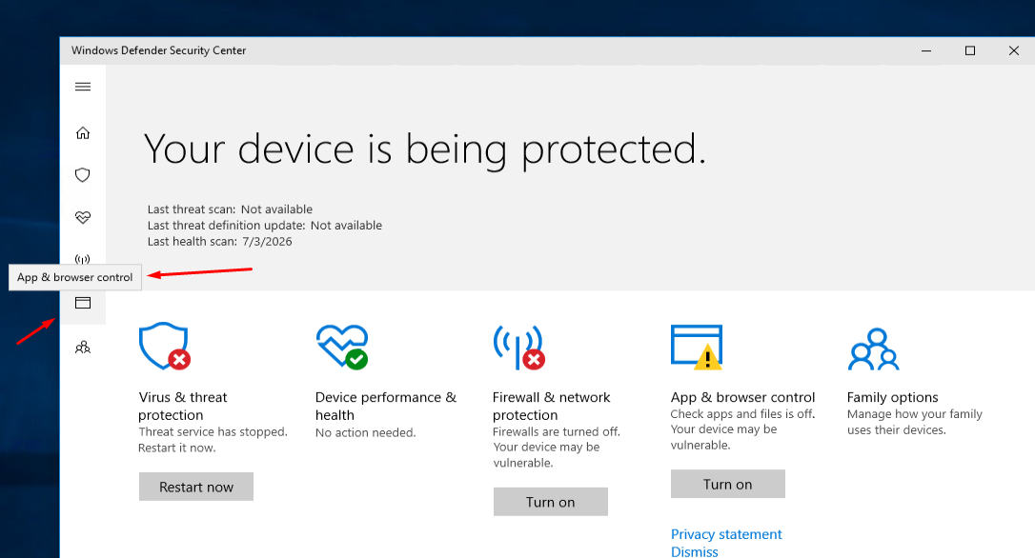Click 'Check apps and files is off' message
Image resolution: width=1035 pixels, height=558 pixels.
point(742,429)
